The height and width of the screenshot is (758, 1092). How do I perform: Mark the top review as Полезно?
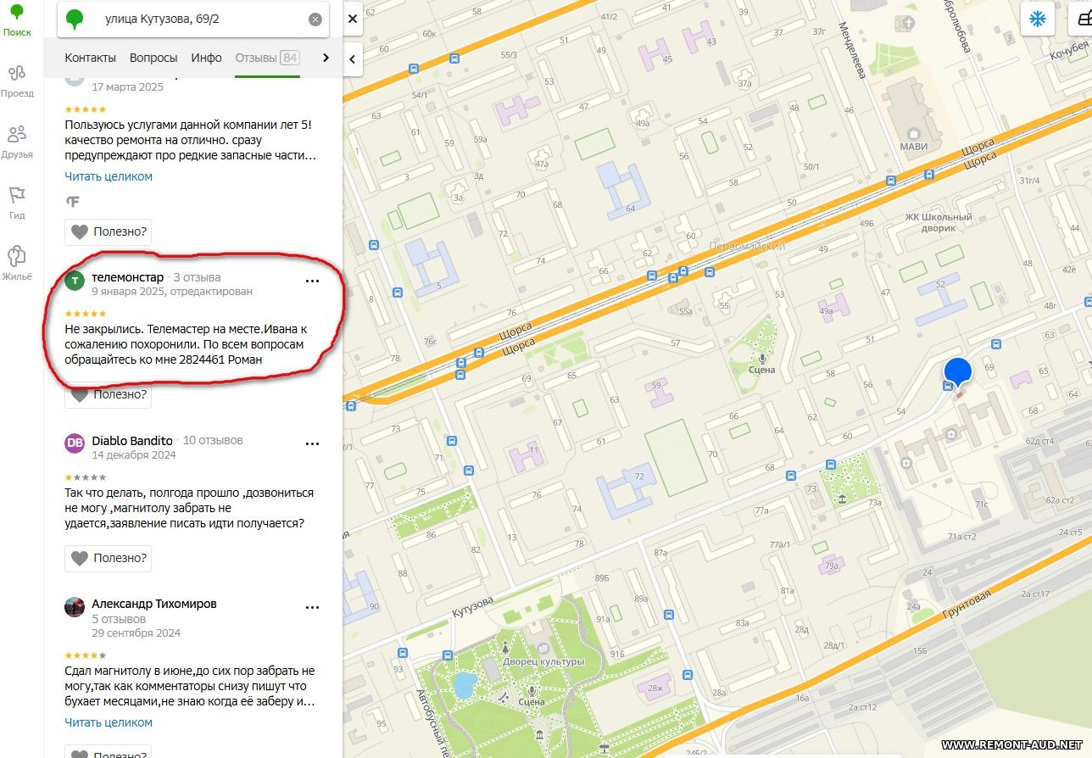click(x=109, y=231)
